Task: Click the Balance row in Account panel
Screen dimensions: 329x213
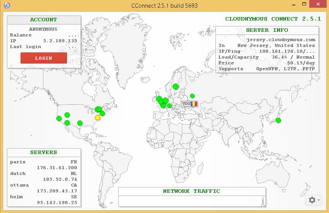Action: point(44,35)
